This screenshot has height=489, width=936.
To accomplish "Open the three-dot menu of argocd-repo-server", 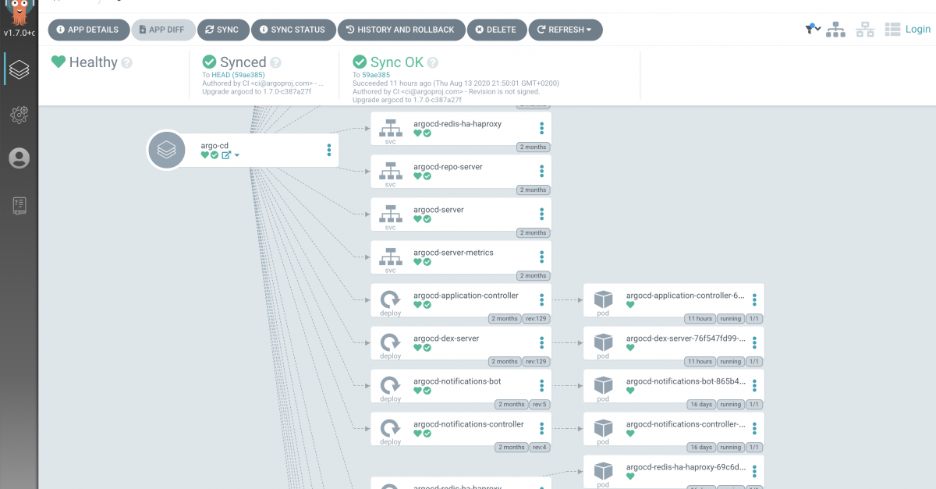I will click(542, 172).
